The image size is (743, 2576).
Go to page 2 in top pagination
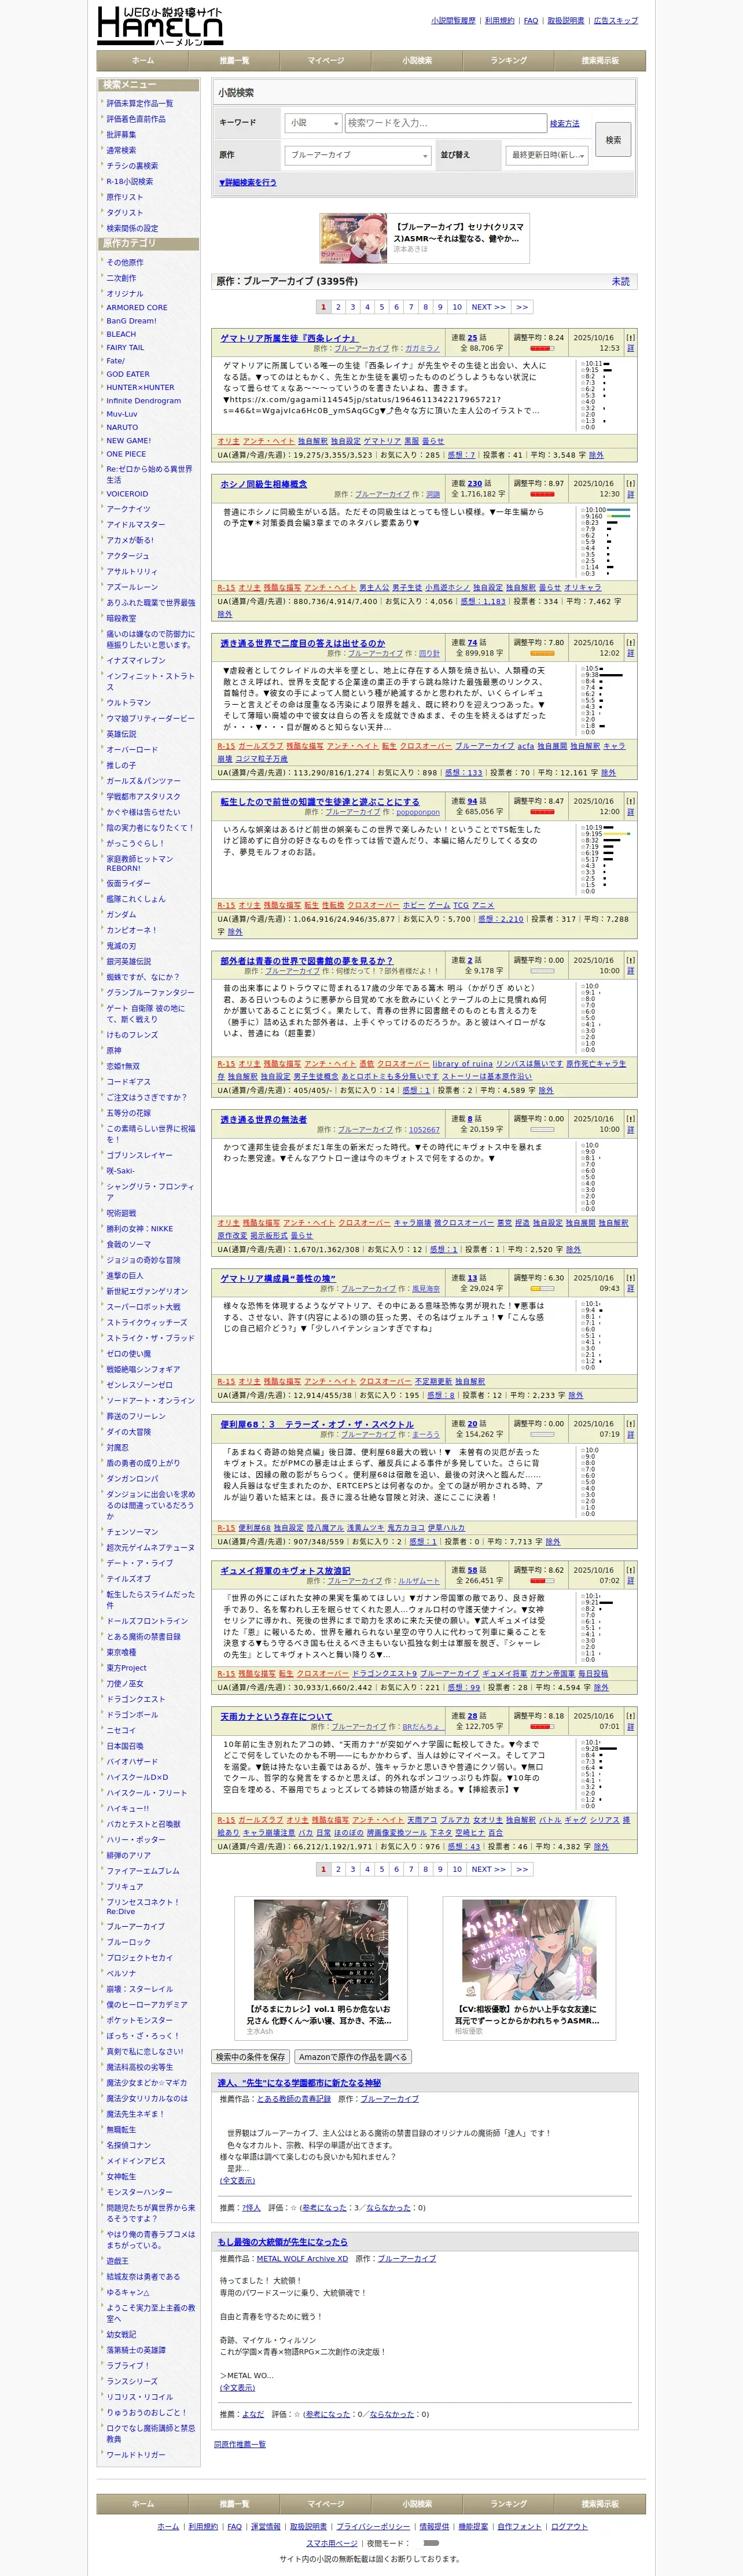(x=338, y=307)
